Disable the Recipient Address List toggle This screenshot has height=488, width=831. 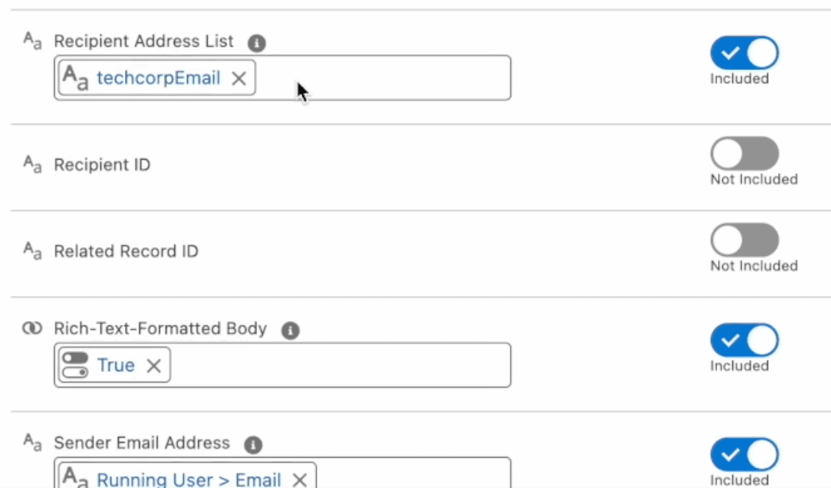[x=744, y=53]
